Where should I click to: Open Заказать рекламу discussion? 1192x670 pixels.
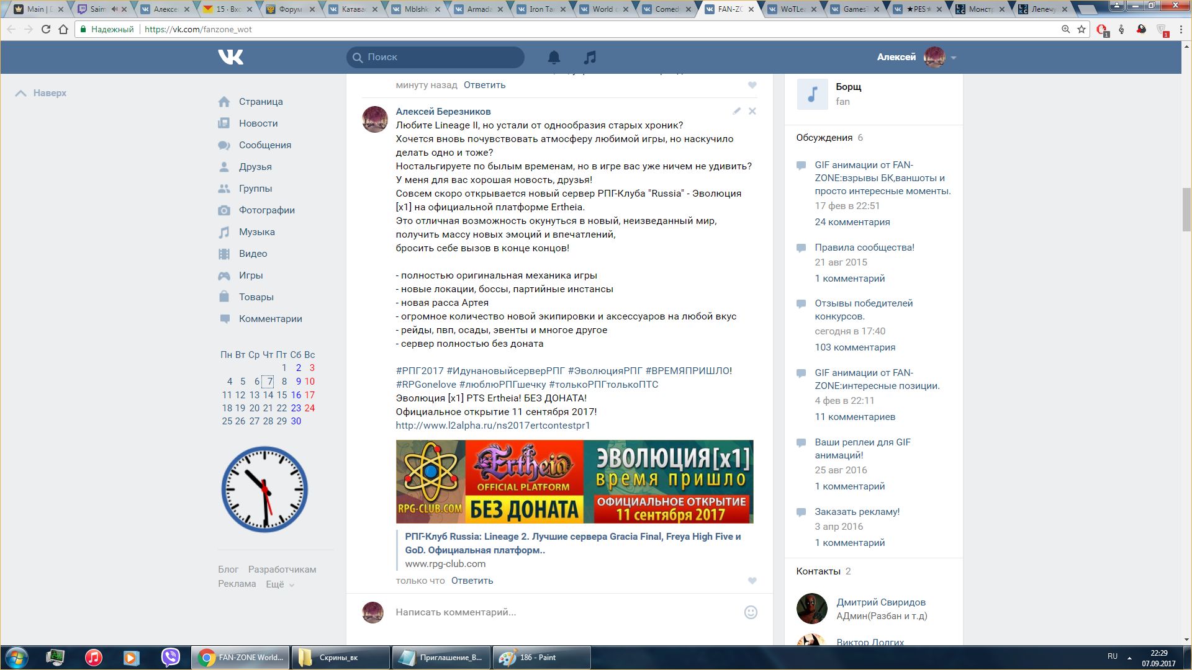[x=857, y=512]
